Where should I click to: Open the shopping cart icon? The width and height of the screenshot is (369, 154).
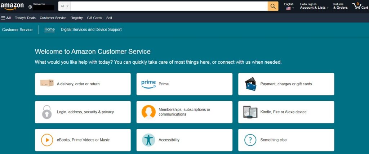pos(356,6)
